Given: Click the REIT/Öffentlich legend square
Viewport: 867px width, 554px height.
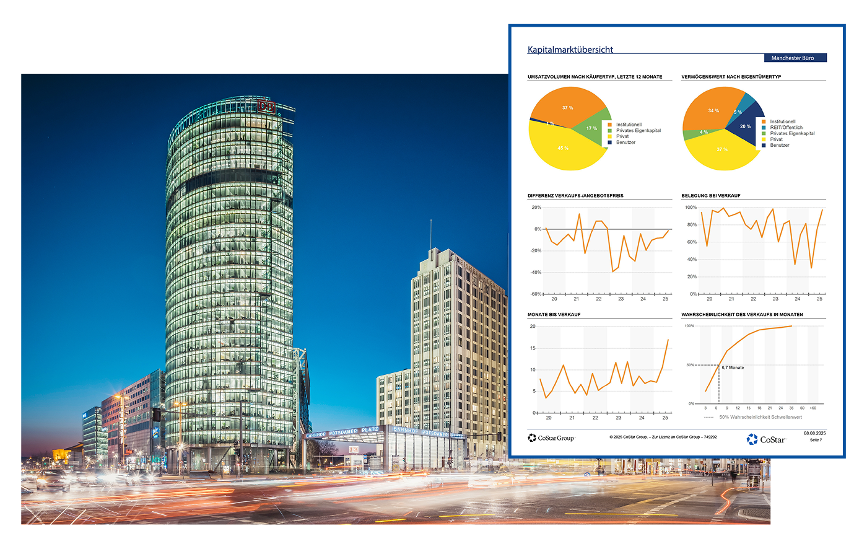Looking at the screenshot, I should point(764,128).
